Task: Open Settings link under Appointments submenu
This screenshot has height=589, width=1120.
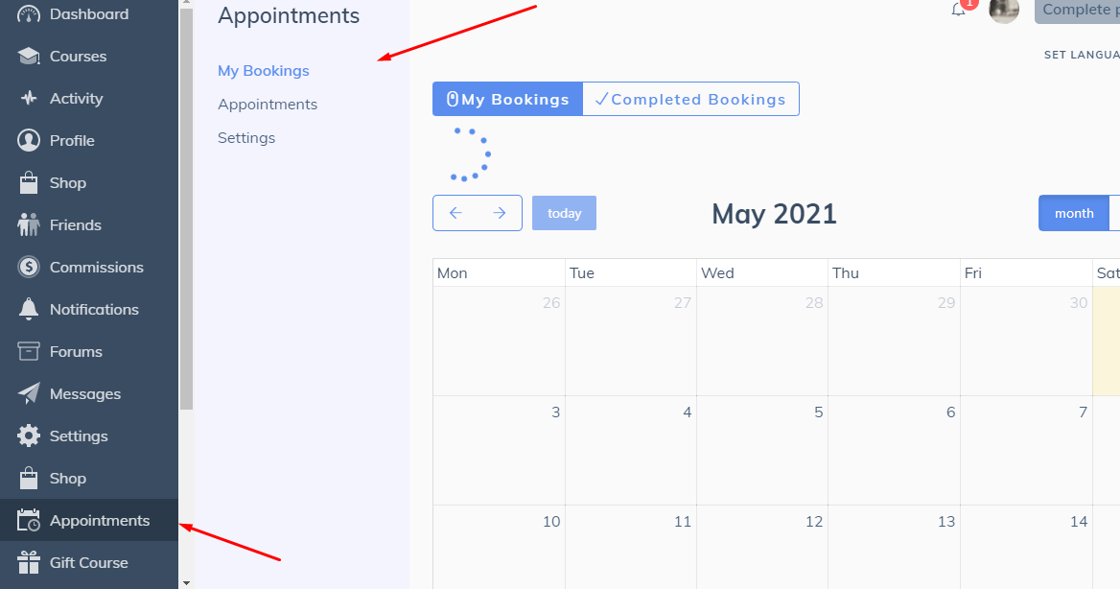Action: tap(246, 138)
